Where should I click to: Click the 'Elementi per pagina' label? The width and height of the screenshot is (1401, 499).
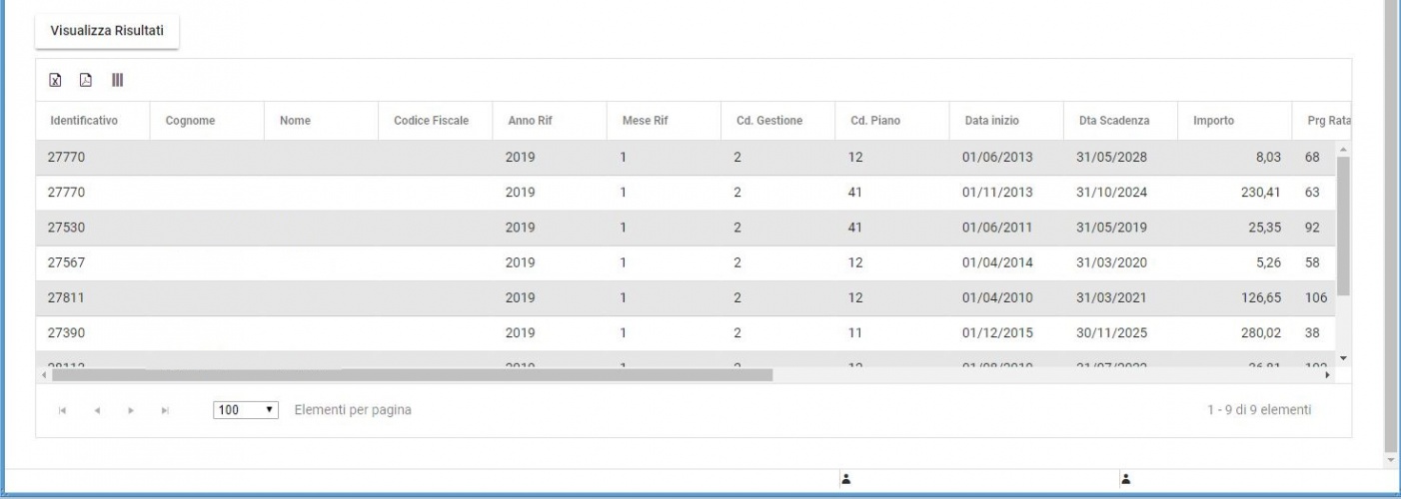(x=353, y=410)
